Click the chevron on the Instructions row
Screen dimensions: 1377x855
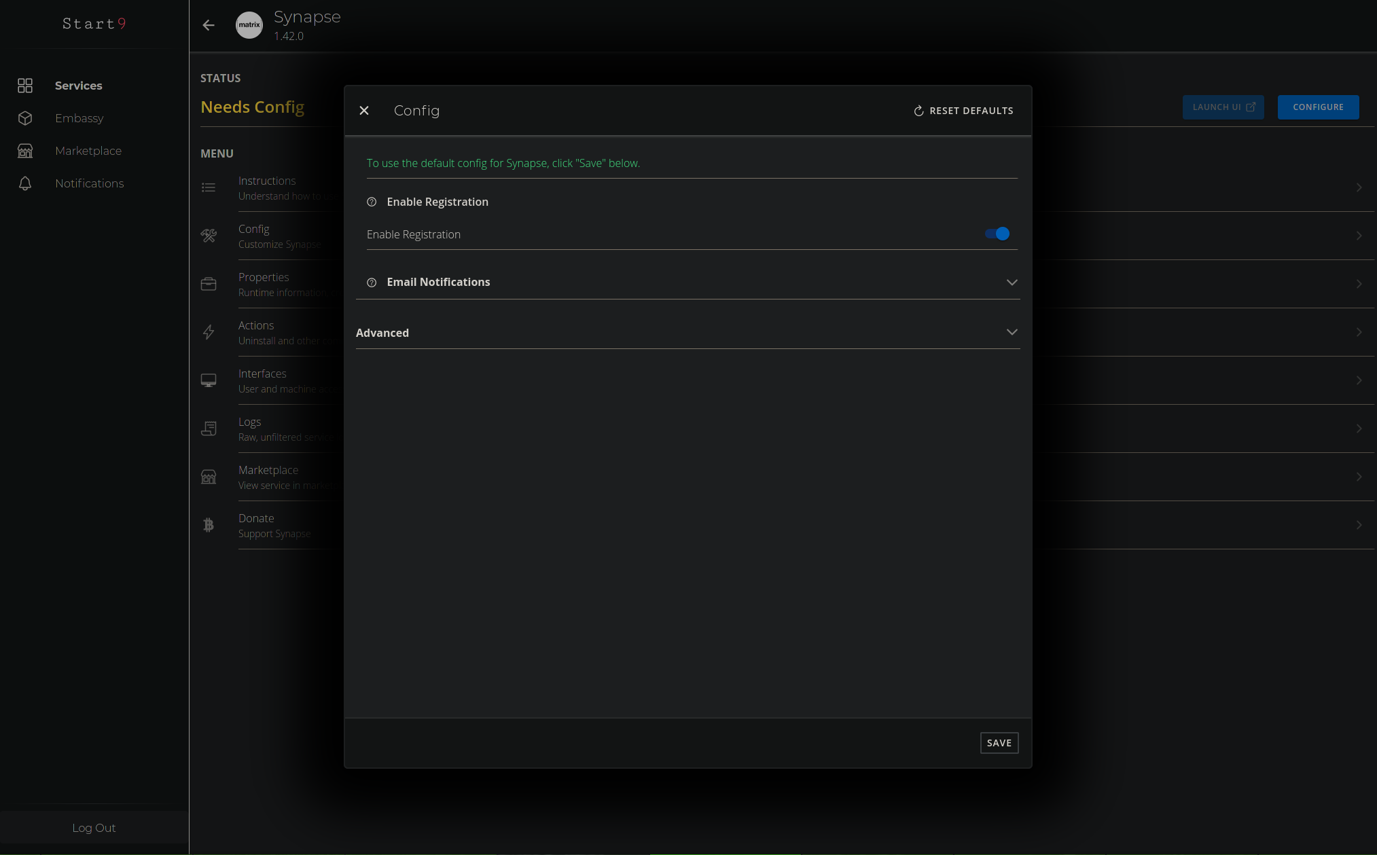1359,187
